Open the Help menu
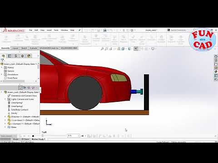Viewport: 218px width, 163px height. (x=72, y=30)
